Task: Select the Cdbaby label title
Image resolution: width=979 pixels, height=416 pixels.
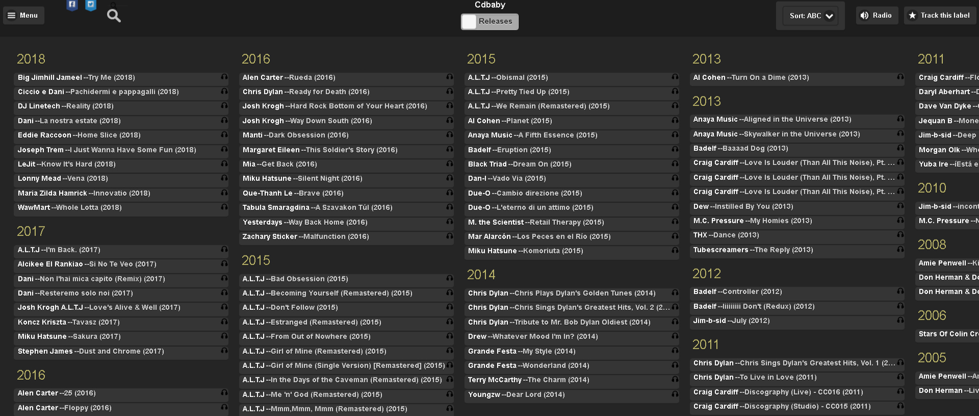Action: [x=490, y=5]
